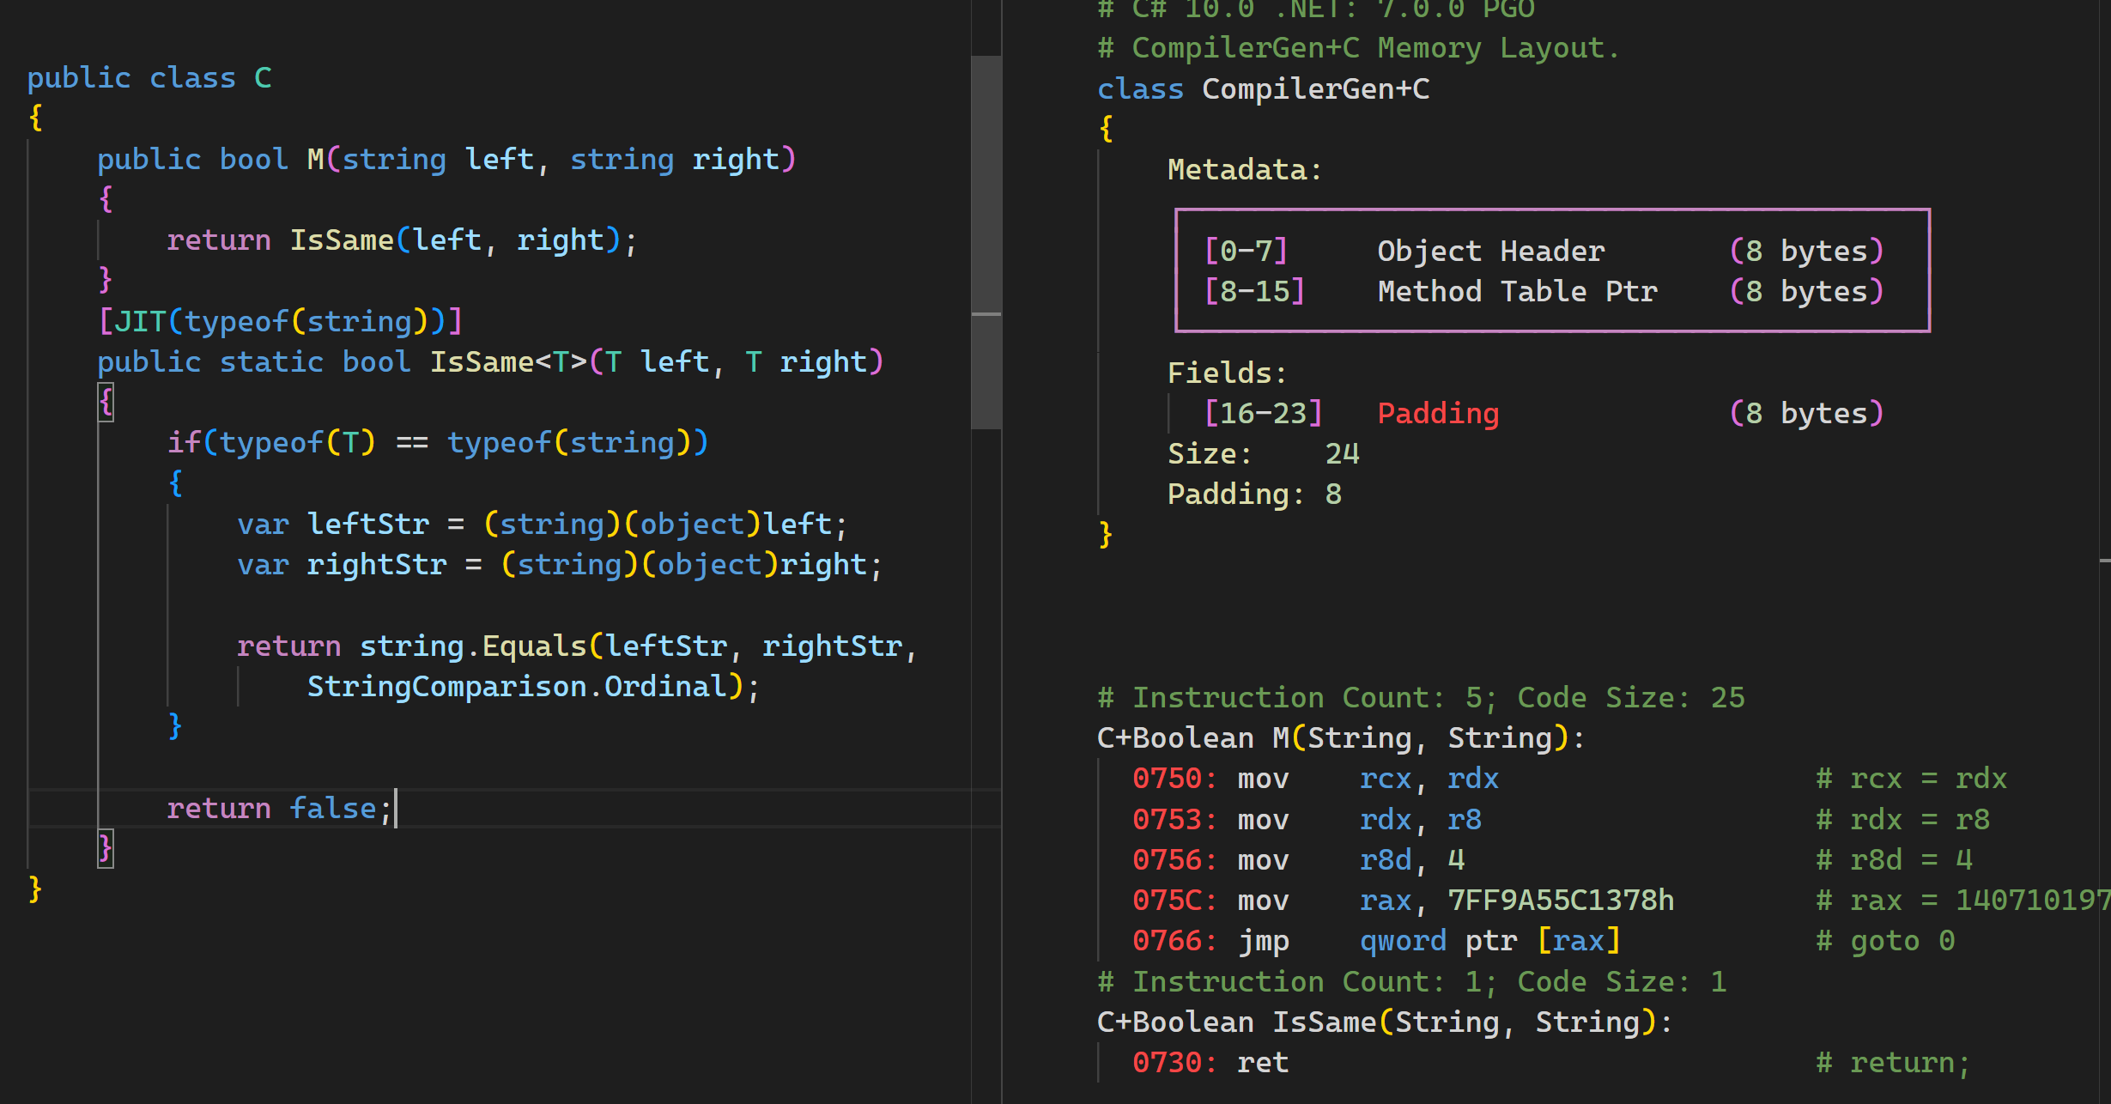Click the red Padding field label
This screenshot has height=1104, width=2111.
pos(1438,414)
